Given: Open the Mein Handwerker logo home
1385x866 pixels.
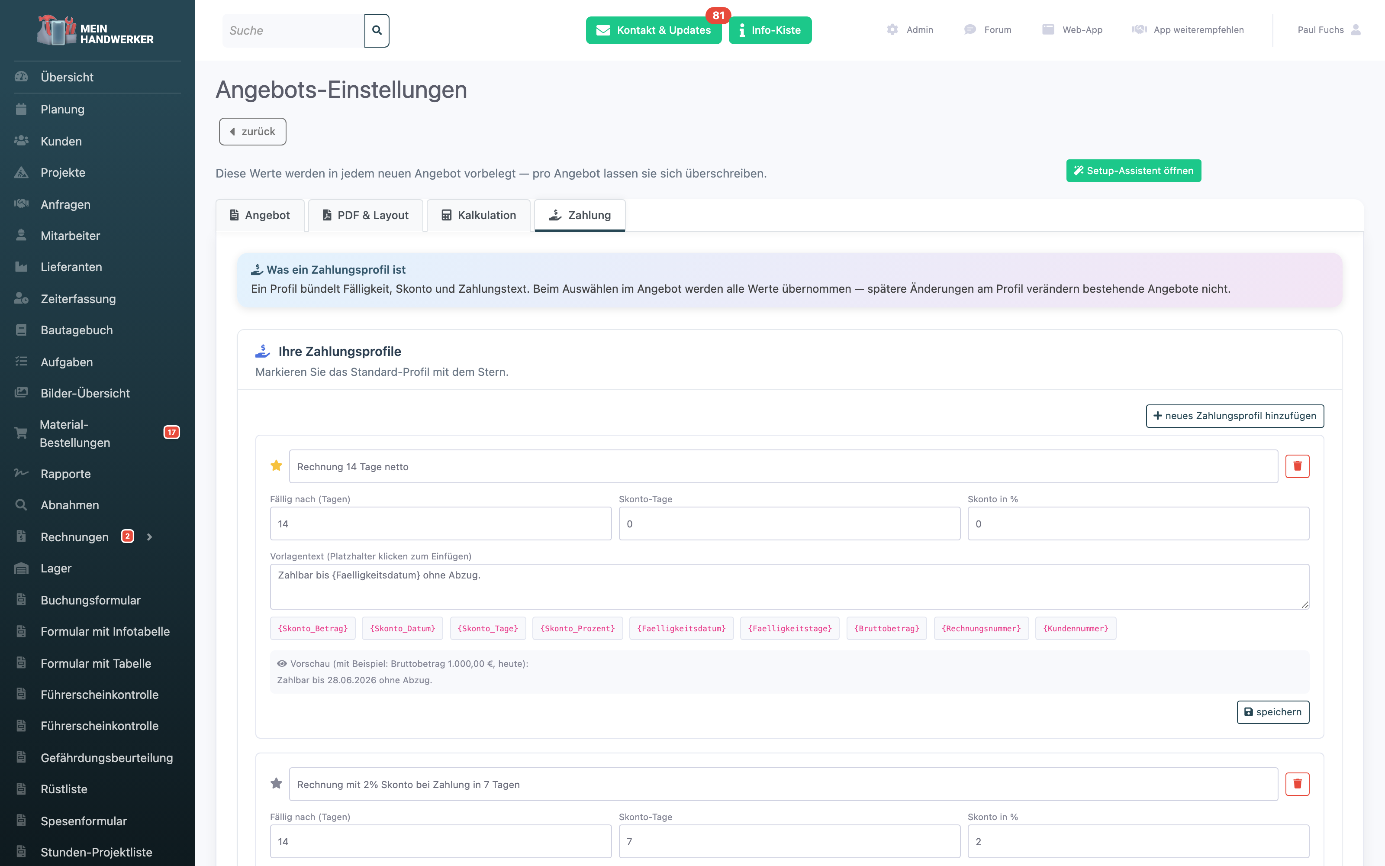Looking at the screenshot, I should coord(96,31).
